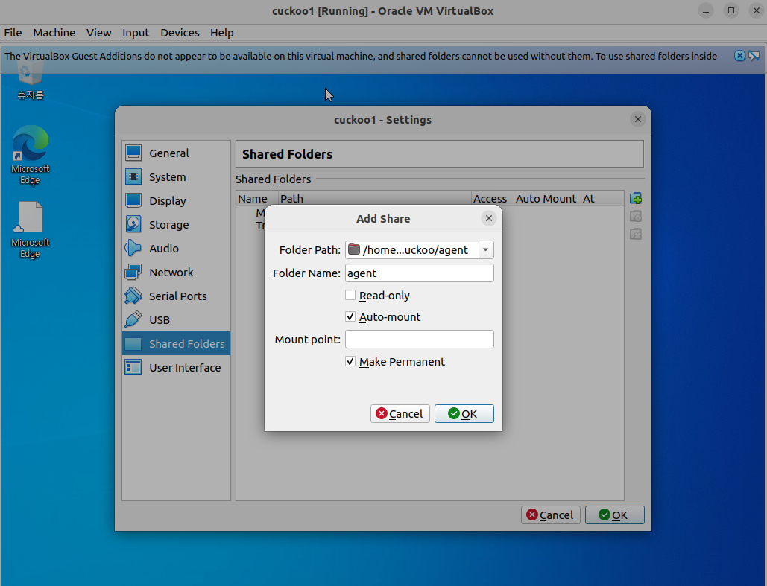
Task: Click the add new shared folder icon
Action: (x=635, y=198)
